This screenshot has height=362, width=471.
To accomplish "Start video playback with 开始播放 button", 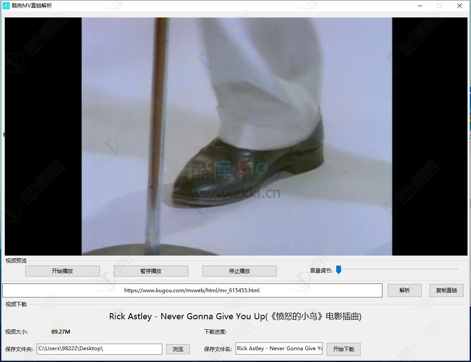I will point(62,271).
